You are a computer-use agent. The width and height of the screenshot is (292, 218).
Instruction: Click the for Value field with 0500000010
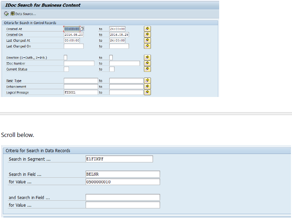pyautogui.click(x=123, y=182)
